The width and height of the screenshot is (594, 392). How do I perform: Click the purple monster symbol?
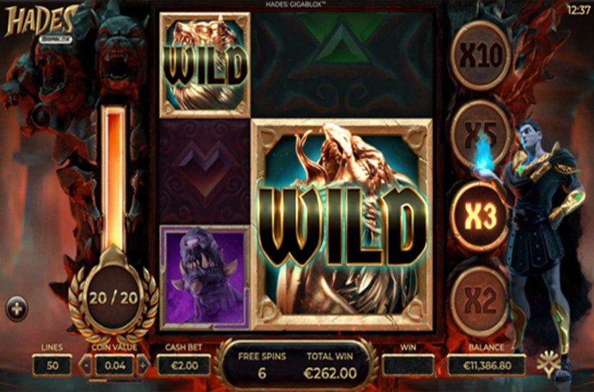point(205,277)
